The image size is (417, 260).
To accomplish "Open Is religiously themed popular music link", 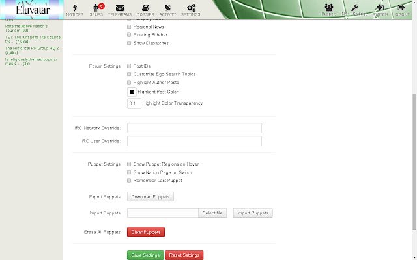I will coord(31,62).
